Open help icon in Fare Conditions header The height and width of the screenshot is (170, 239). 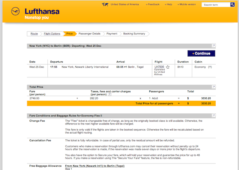click(x=214, y=115)
